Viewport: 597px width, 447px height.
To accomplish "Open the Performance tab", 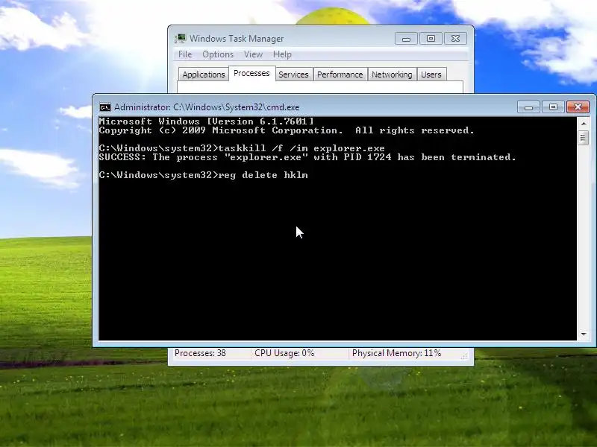I will [340, 74].
